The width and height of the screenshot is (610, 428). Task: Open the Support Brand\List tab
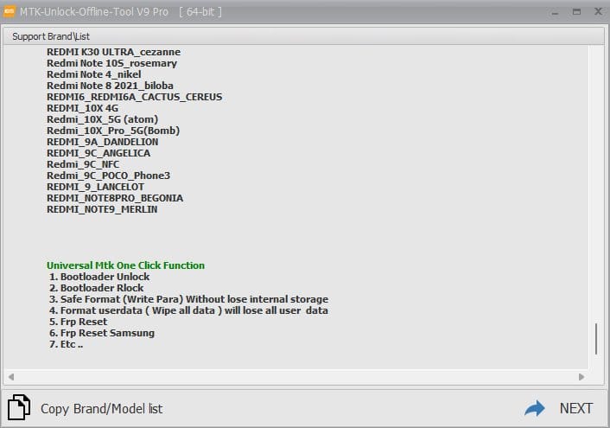click(51, 36)
